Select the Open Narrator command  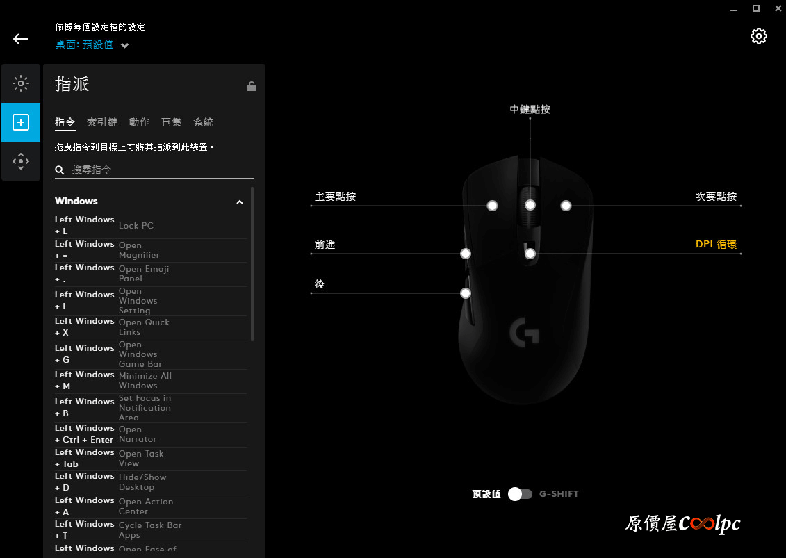[x=151, y=434]
